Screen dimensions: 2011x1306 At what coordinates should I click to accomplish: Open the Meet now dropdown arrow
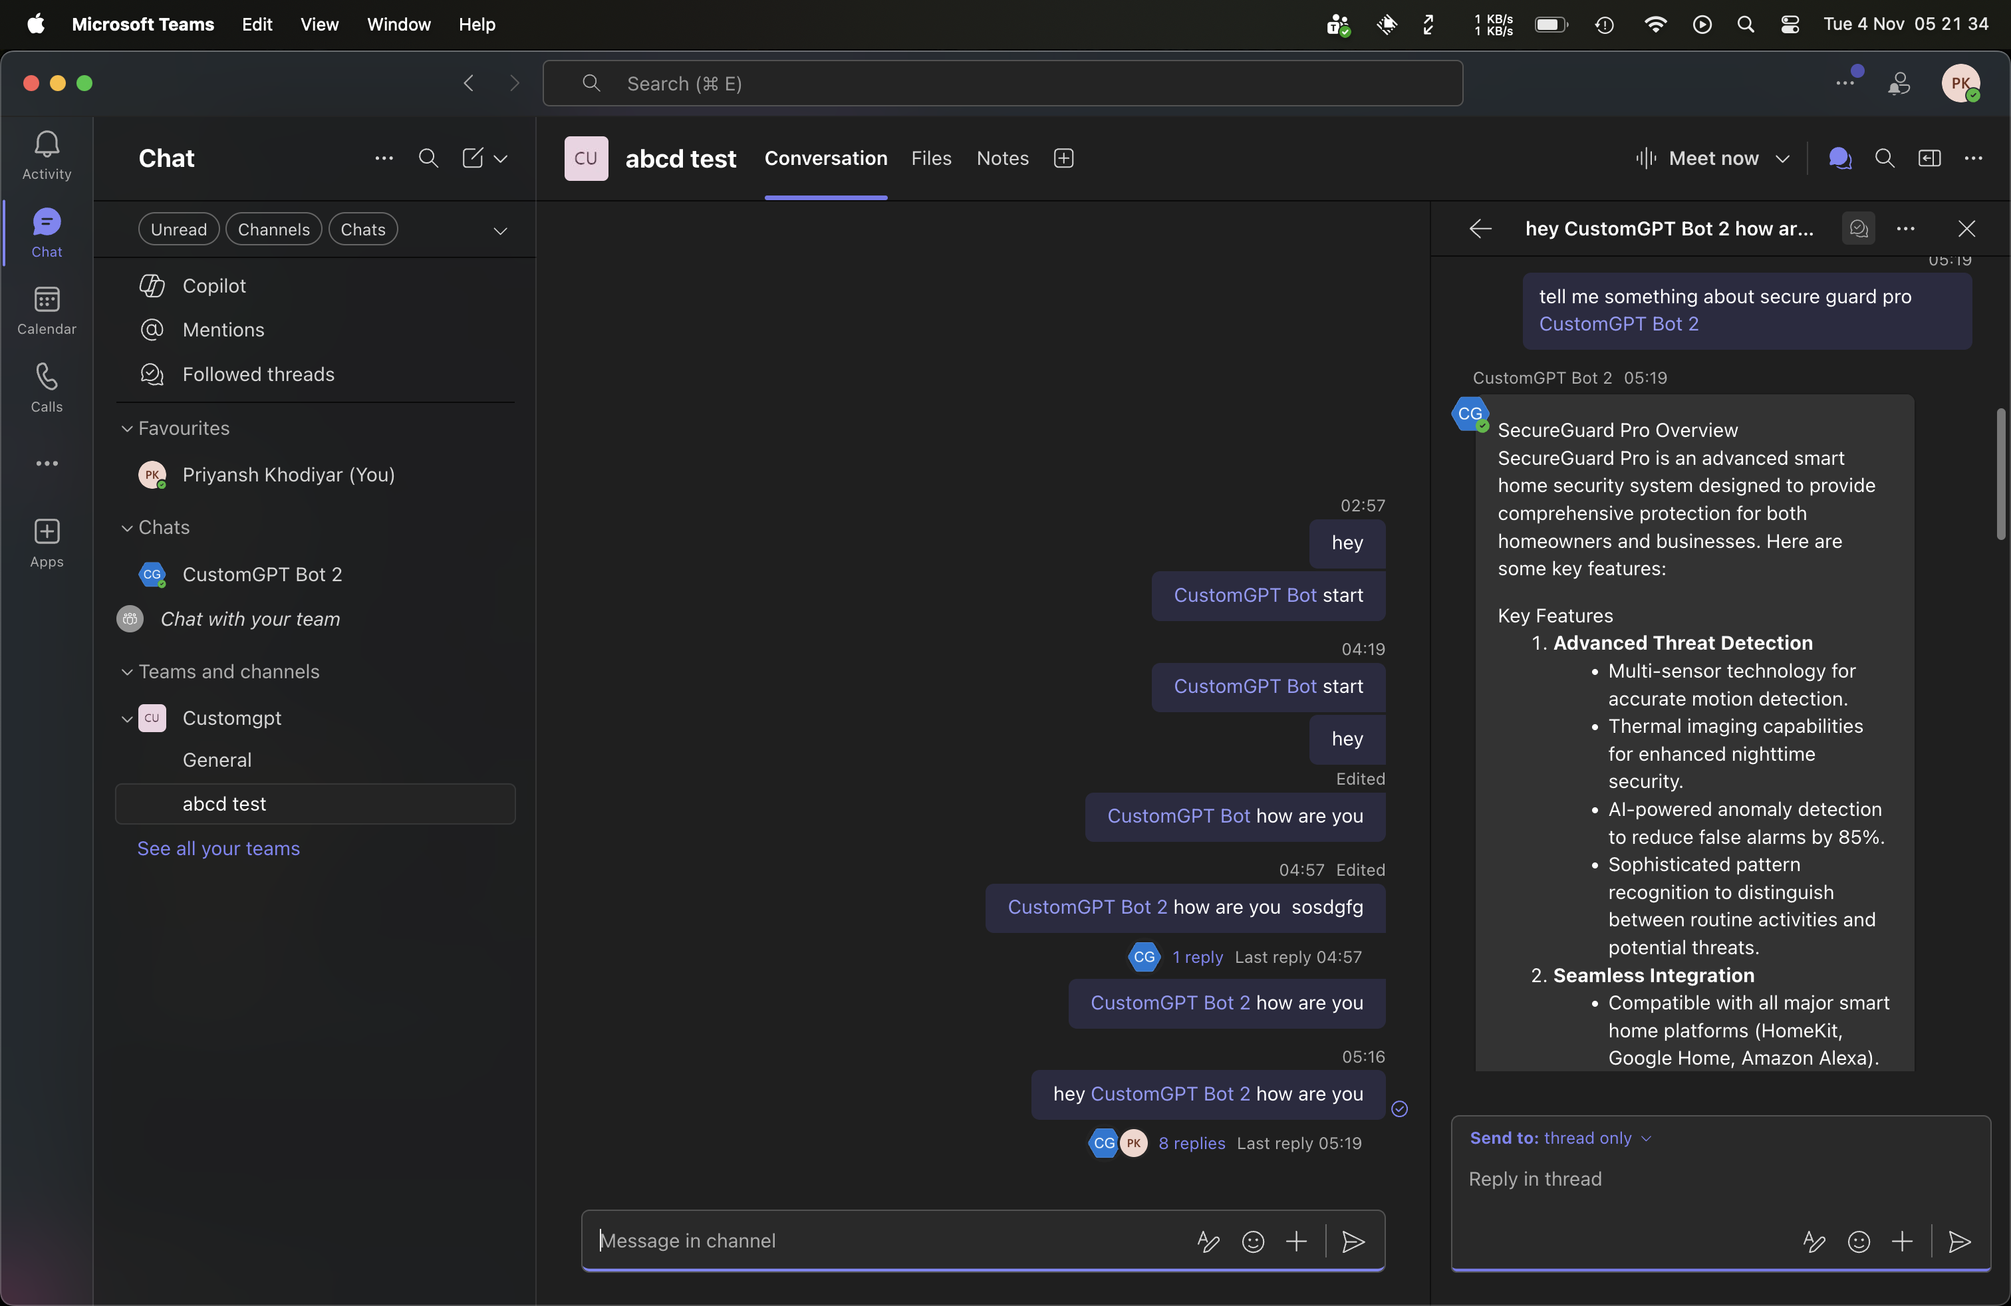tap(1782, 158)
